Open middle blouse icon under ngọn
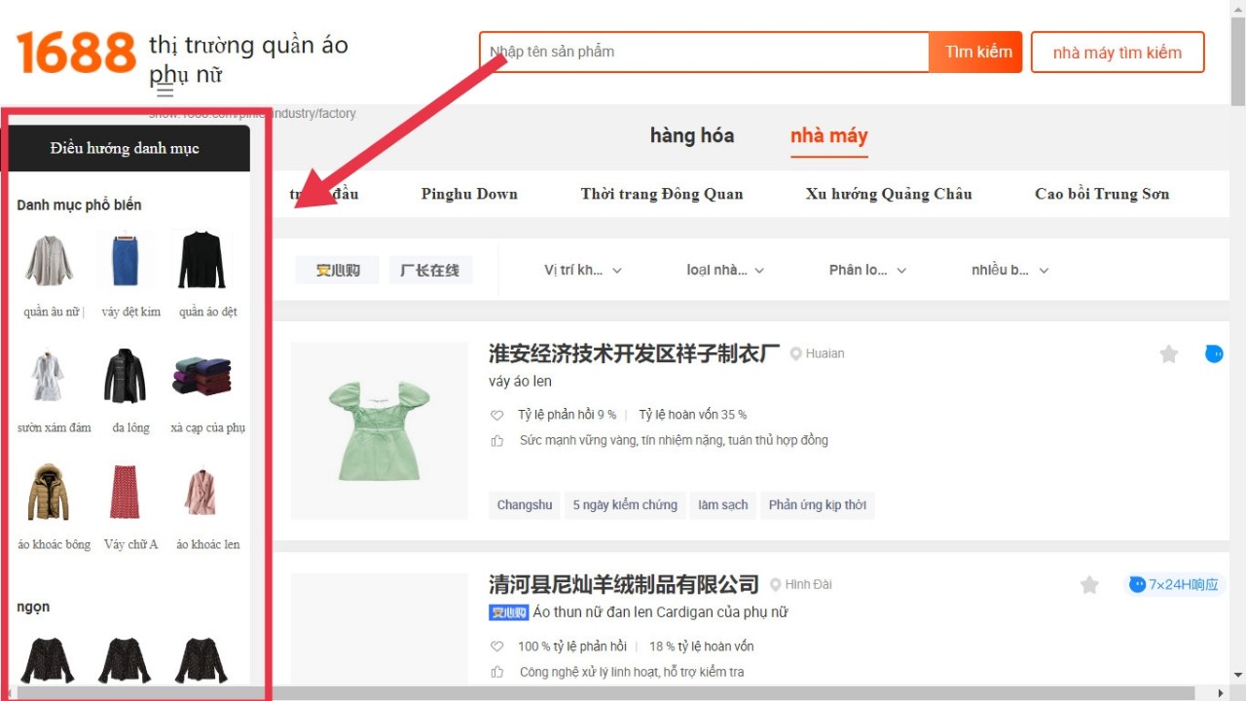This screenshot has height=701, width=1246. tap(126, 661)
